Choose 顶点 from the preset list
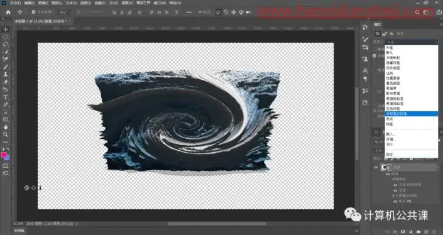 click(412, 119)
